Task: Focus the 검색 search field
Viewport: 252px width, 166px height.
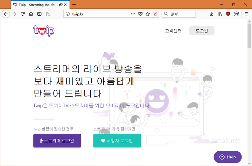Action: pyautogui.click(x=179, y=14)
